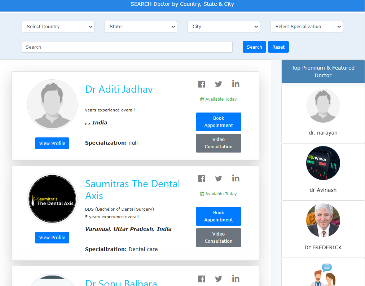Select featured Dr FREDERICK's portrait photo
Screen dimensions: 365x286
pos(323,220)
